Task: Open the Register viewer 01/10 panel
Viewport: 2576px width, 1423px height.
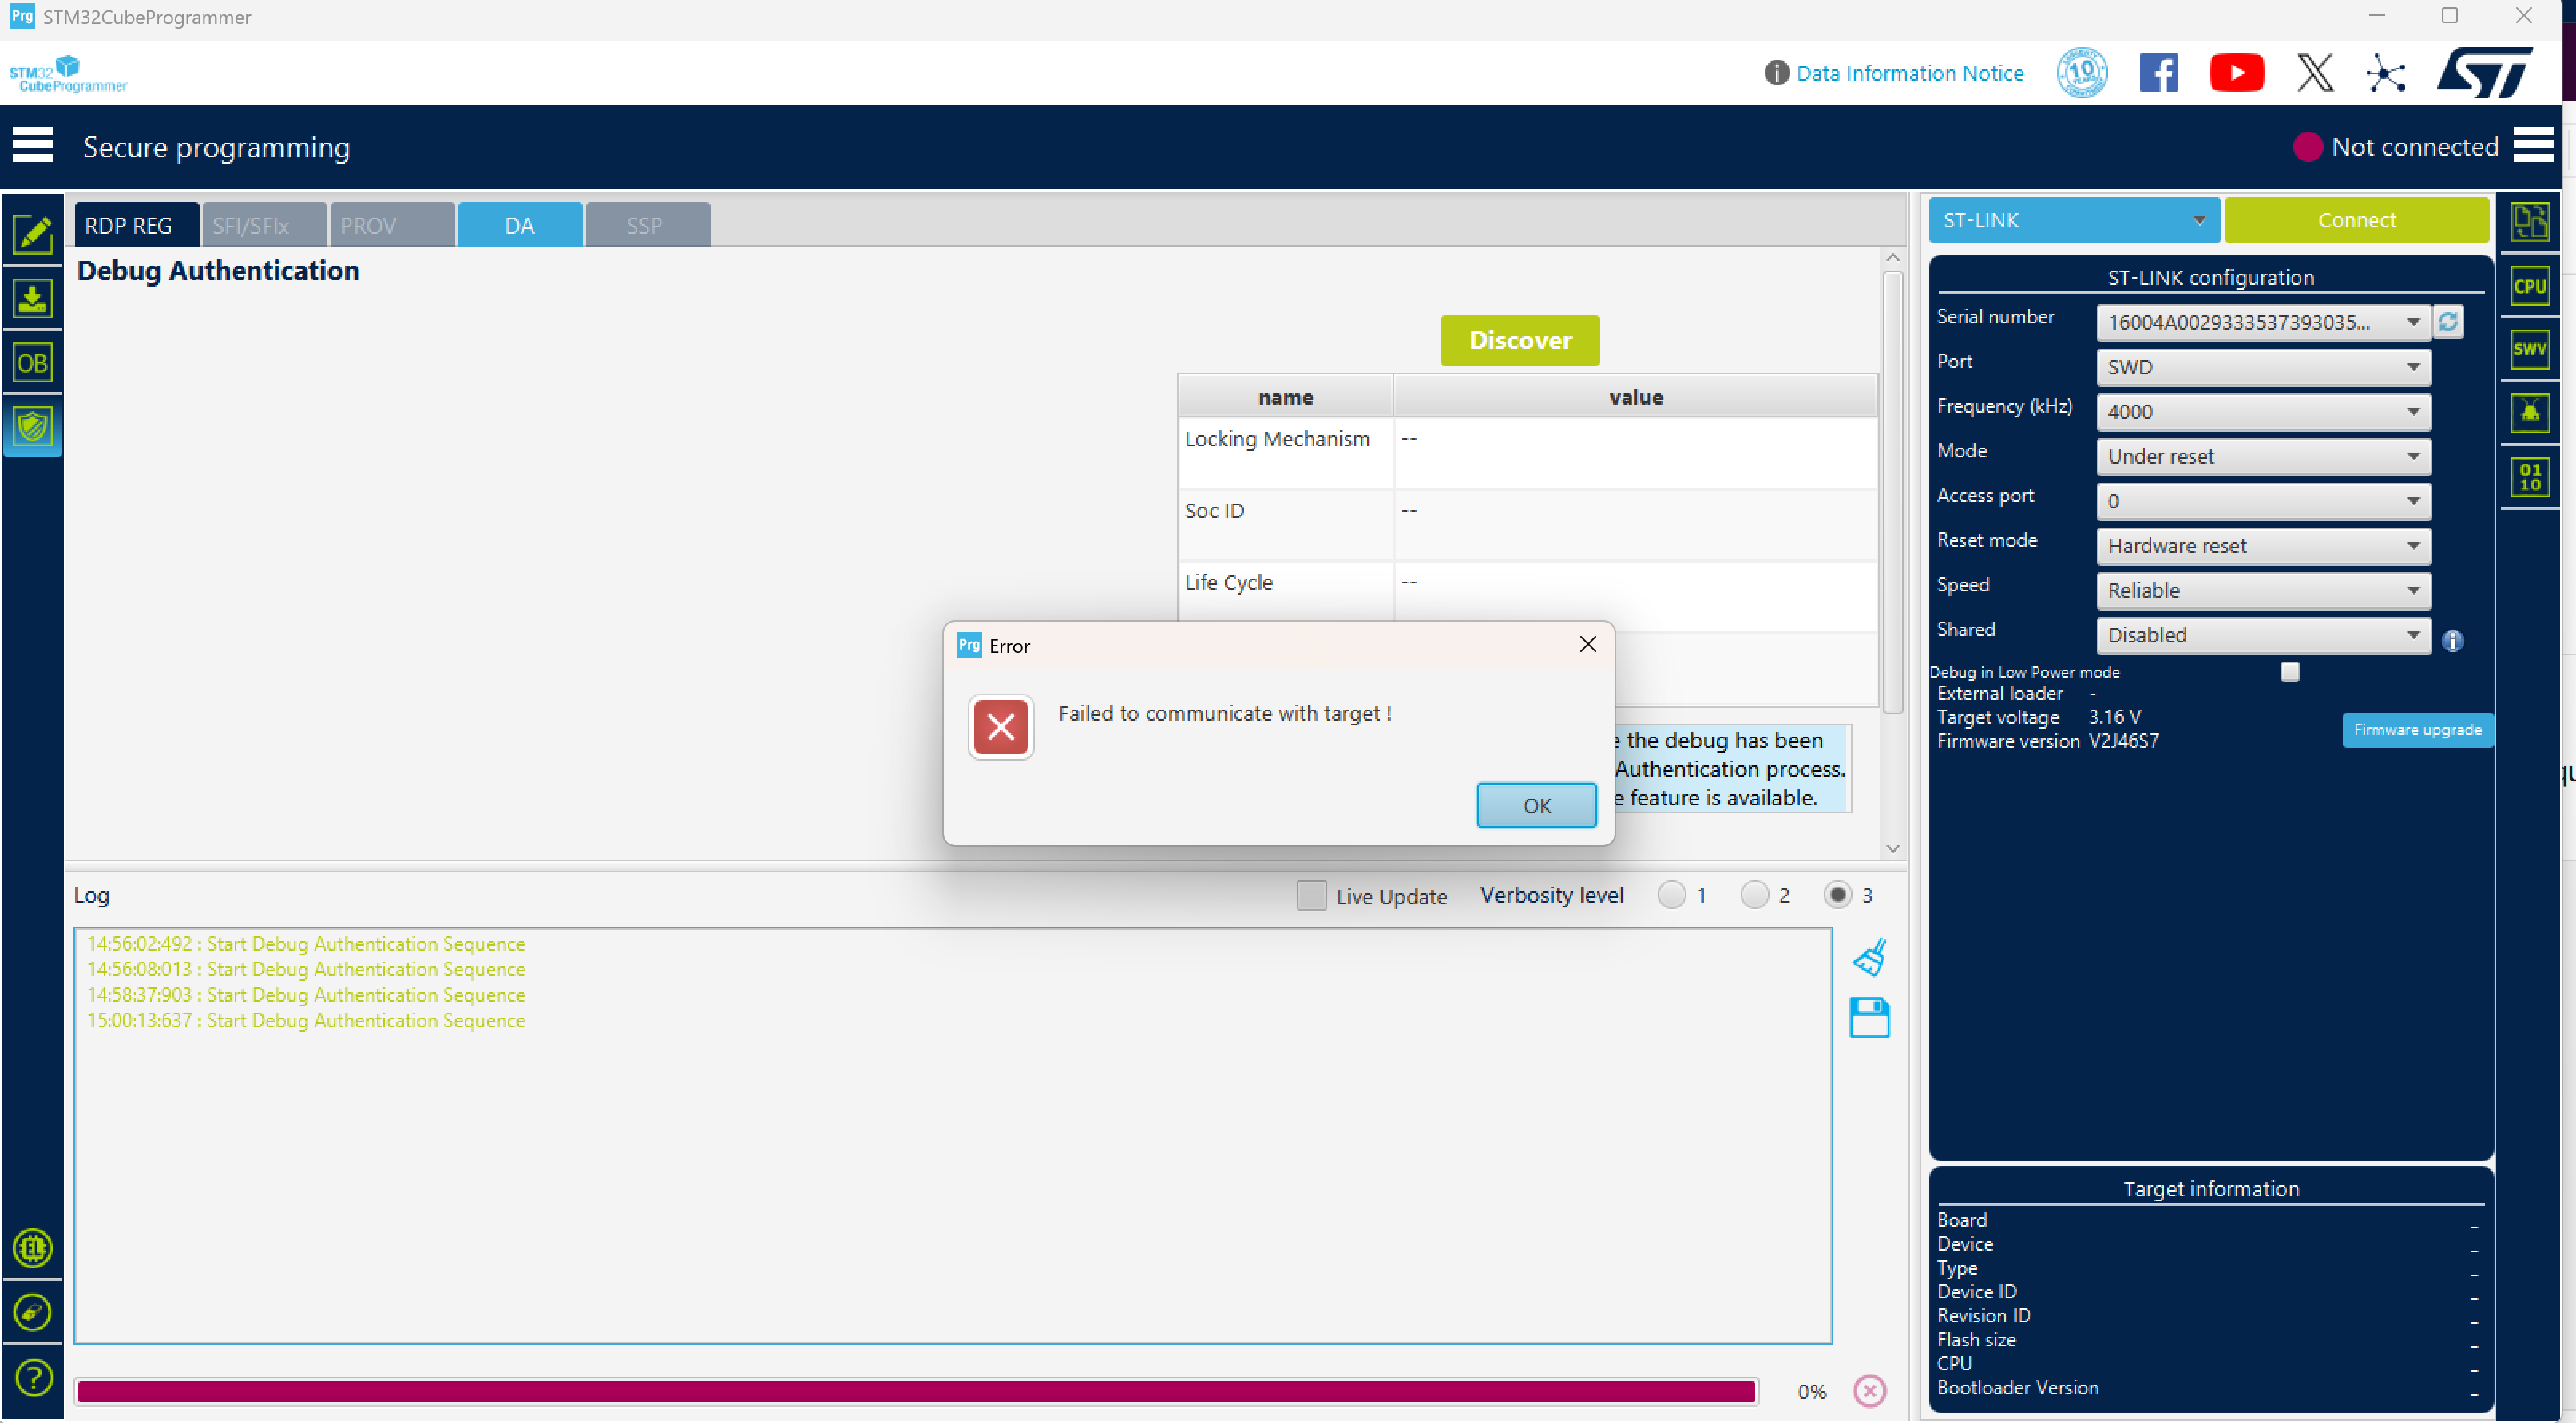Action: pyautogui.click(x=2531, y=476)
